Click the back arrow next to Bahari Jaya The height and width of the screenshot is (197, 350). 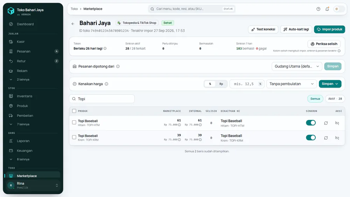[x=73, y=24]
